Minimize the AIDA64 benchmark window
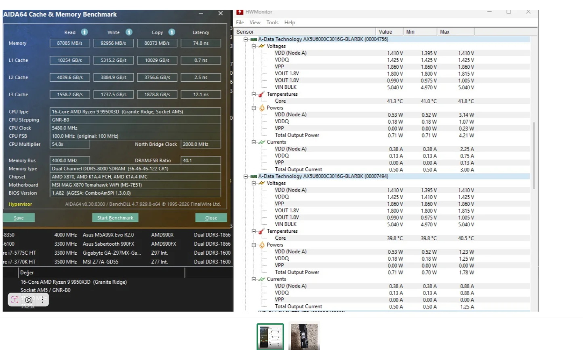The image size is (583, 350). (201, 13)
